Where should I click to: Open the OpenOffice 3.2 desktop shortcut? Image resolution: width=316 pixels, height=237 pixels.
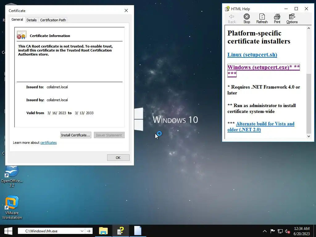click(12, 176)
